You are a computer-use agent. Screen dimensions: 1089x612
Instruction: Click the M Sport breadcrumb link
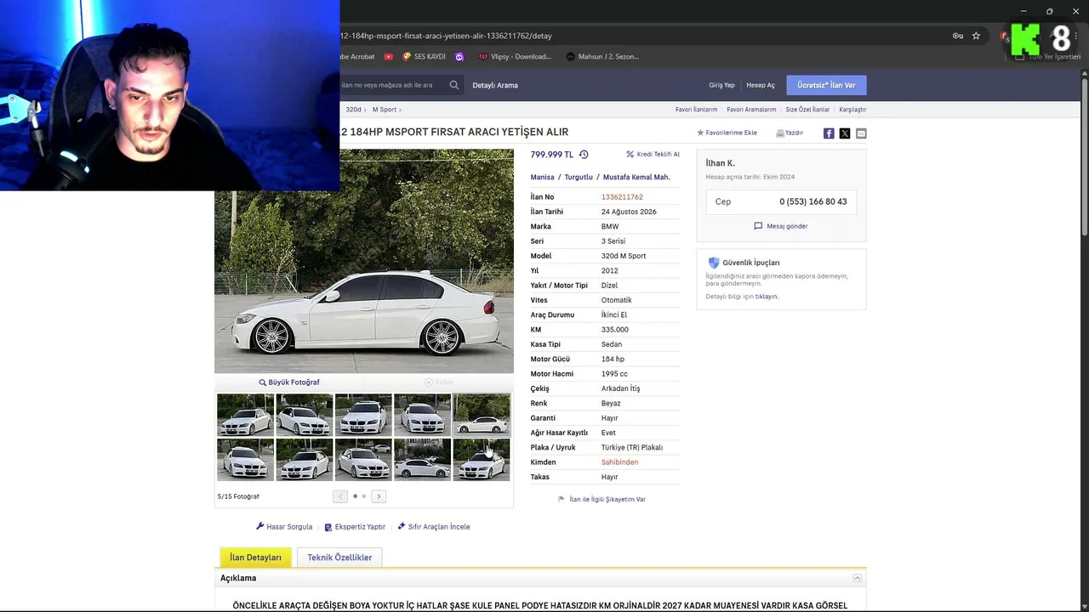(385, 110)
